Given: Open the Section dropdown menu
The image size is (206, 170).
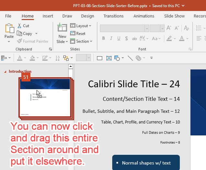Looking at the screenshot, I should [81, 41].
